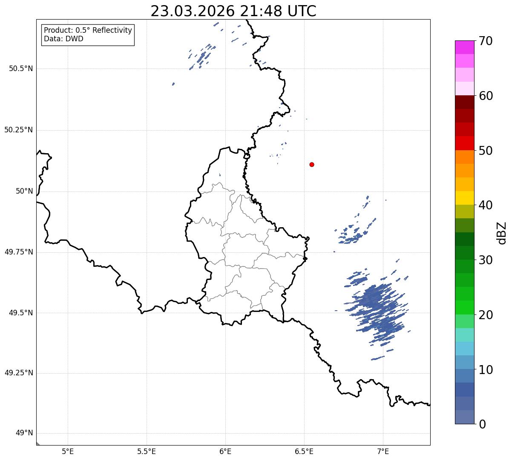Click the dBZ colorbar axis label
The width and height of the screenshot is (512, 460).
pos(502,233)
